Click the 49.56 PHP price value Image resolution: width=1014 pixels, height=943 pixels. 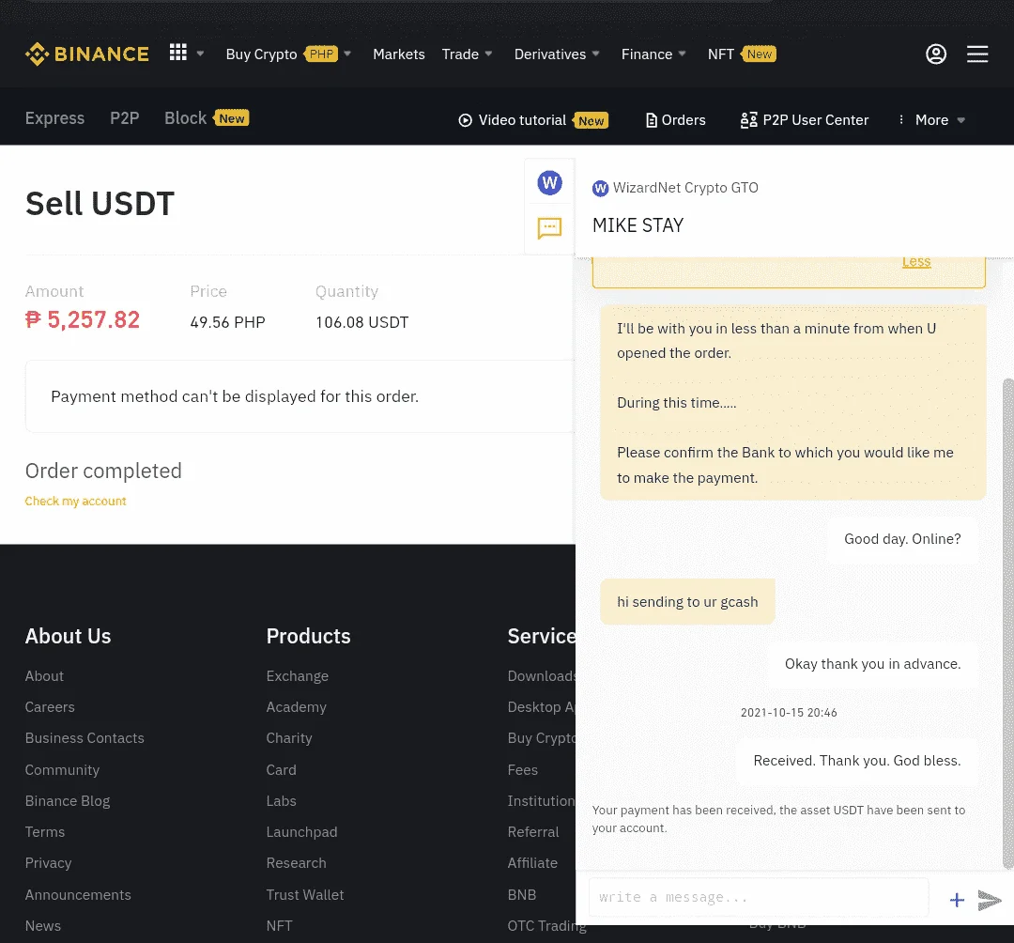[227, 322]
